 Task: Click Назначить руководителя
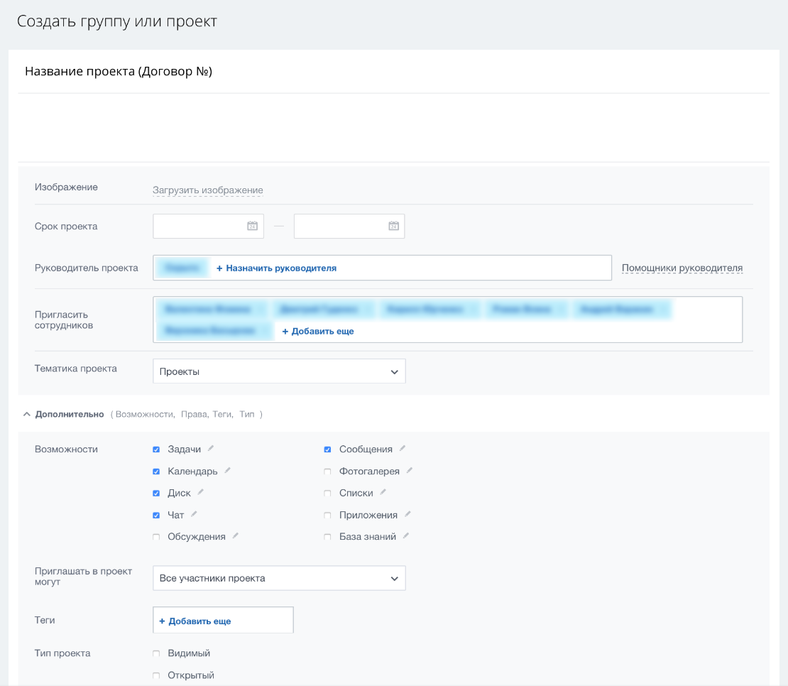[276, 268]
